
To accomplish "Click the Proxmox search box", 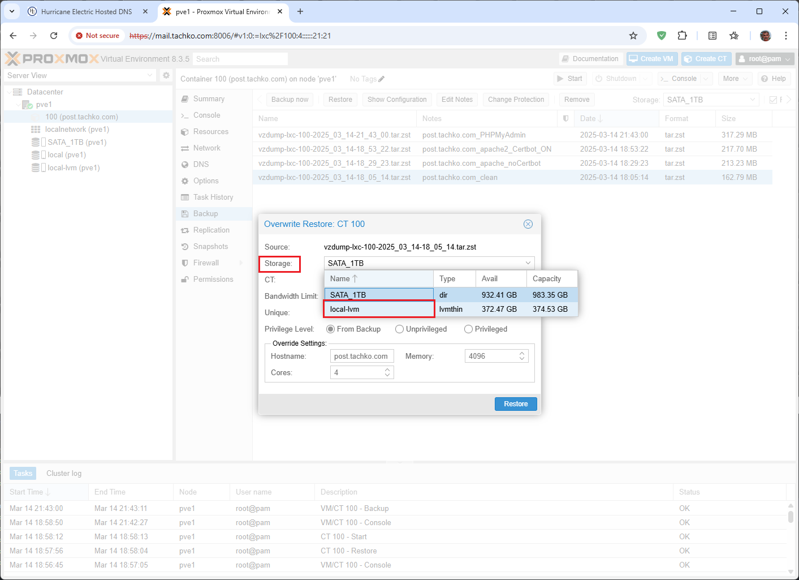I will pyautogui.click(x=240, y=59).
